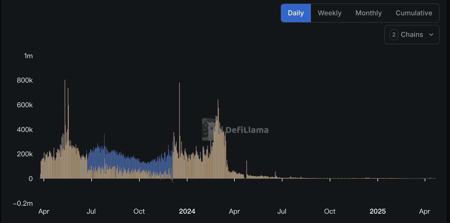Click the DefiLlama watermark text
Viewport: 450px width, 223px height.
[x=247, y=130]
